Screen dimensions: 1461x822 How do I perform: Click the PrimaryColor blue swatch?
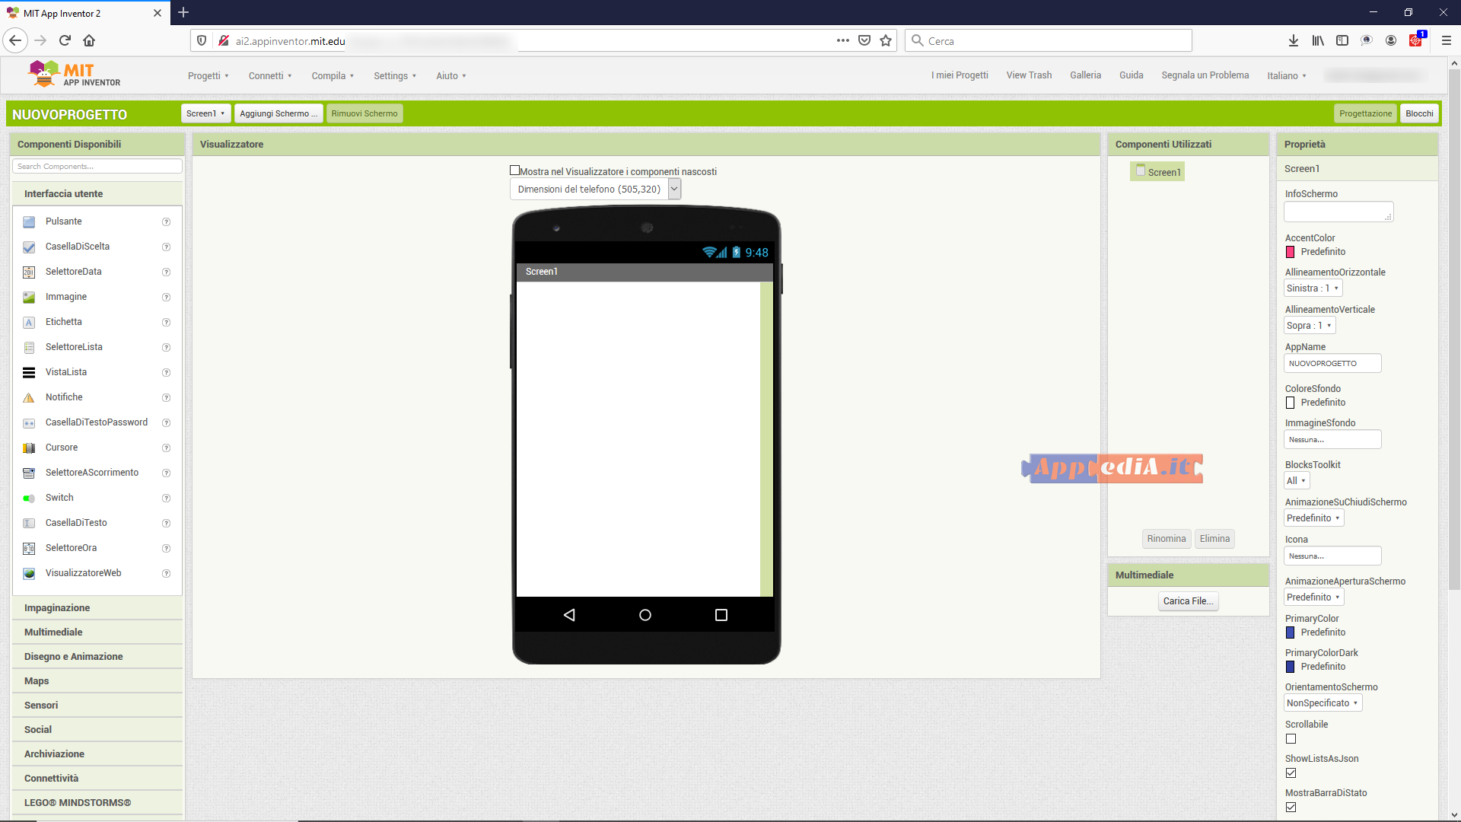click(x=1291, y=632)
